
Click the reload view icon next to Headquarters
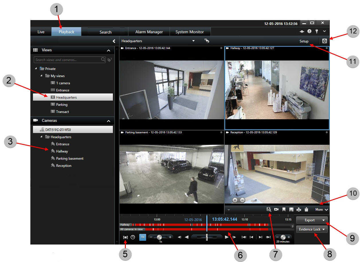(207, 41)
